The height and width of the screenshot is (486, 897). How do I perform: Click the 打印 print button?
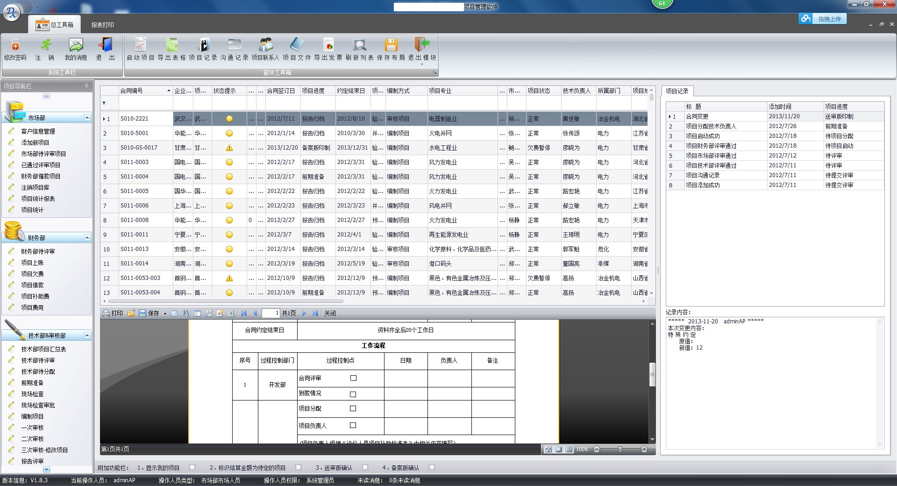coord(113,313)
